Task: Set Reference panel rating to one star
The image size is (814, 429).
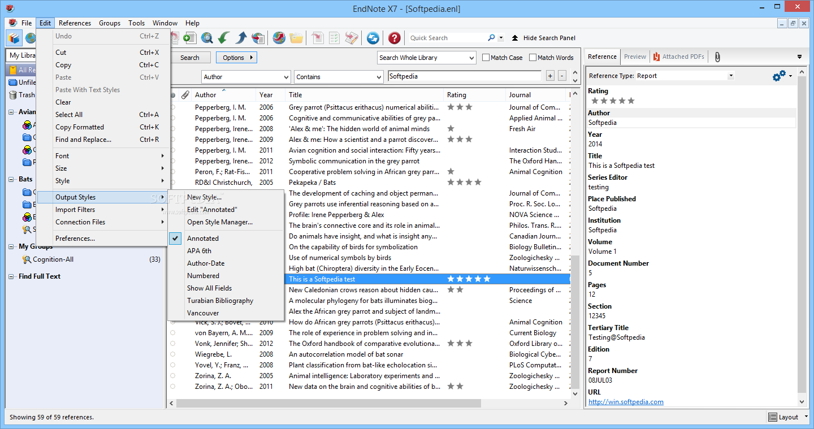Action: [x=595, y=101]
